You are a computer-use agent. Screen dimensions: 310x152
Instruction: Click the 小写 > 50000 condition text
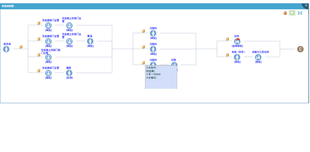tap(153, 74)
